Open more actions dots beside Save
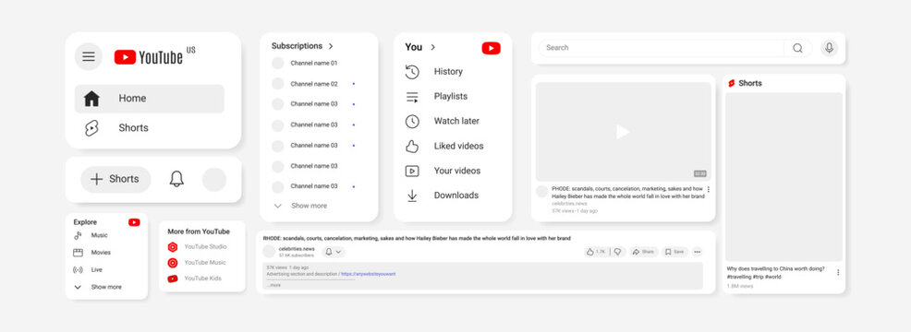Screen dimensions: 911x332 698,252
